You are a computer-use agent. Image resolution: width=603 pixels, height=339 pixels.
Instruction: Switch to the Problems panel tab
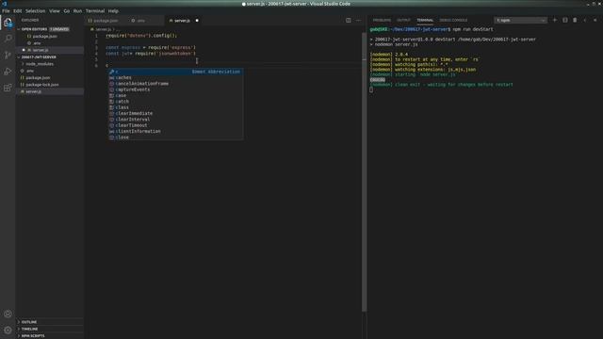[x=382, y=20]
